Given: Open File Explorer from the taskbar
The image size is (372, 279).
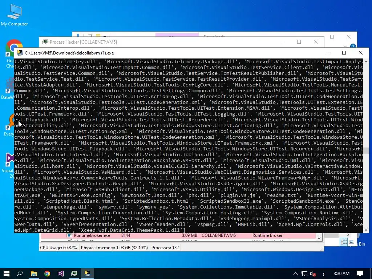Looking at the screenshot, I should pyautogui.click(x=34, y=274).
